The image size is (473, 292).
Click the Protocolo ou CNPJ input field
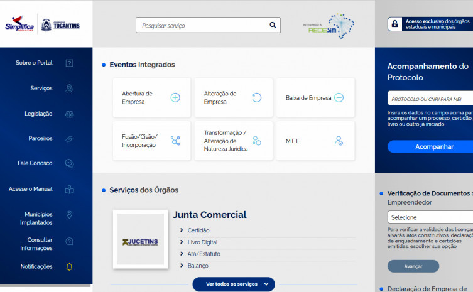(430, 99)
